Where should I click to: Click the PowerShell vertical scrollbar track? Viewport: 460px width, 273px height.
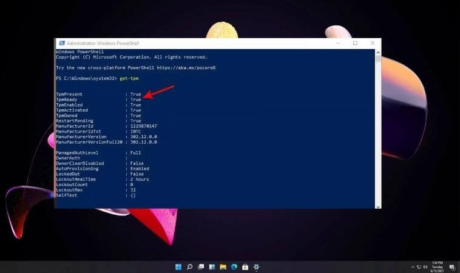[378, 133]
